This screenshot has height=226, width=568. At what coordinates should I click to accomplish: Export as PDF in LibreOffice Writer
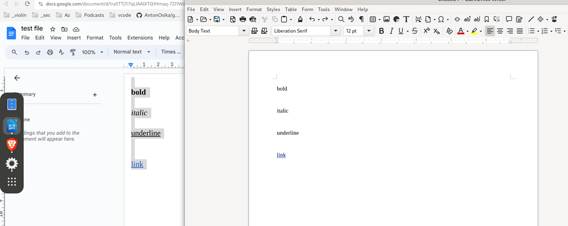click(233, 19)
